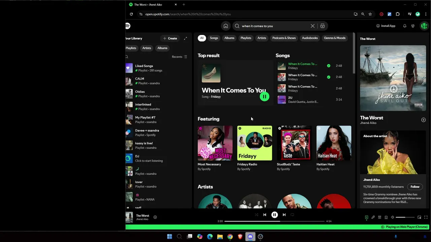
Task: Follow Jhené Aiko
Action: [415, 187]
